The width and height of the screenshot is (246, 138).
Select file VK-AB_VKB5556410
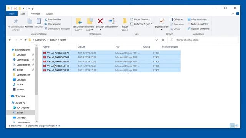111,66
